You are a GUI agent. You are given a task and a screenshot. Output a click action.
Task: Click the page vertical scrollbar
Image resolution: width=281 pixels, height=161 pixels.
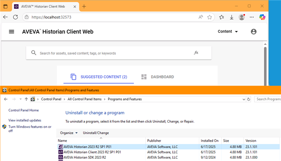265,66
